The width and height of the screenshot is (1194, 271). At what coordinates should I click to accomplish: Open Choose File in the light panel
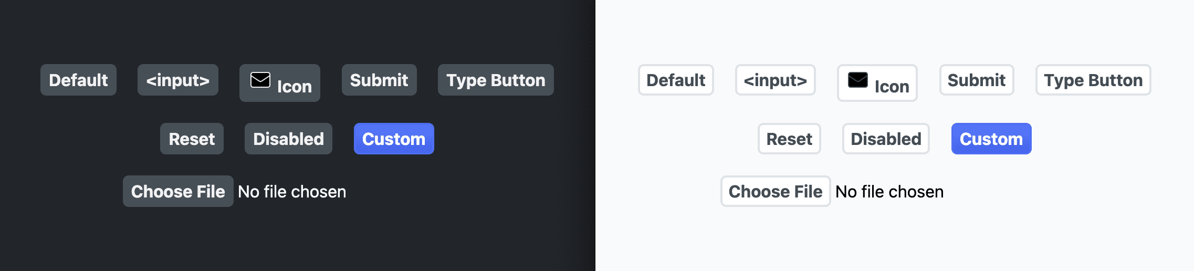[x=776, y=192]
